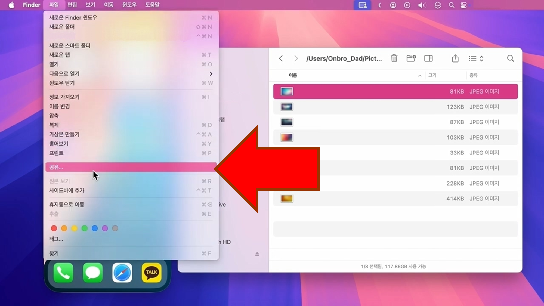544x306 pixels.
Task: Open the KakaoTalk app in the Dock
Action: pos(152,273)
